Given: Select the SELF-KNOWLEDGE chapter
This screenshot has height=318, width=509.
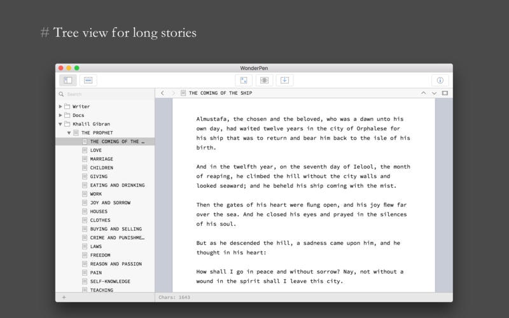Looking at the screenshot, I should pos(110,282).
